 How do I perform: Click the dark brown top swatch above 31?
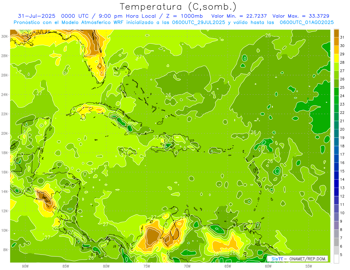[x=336, y=33]
